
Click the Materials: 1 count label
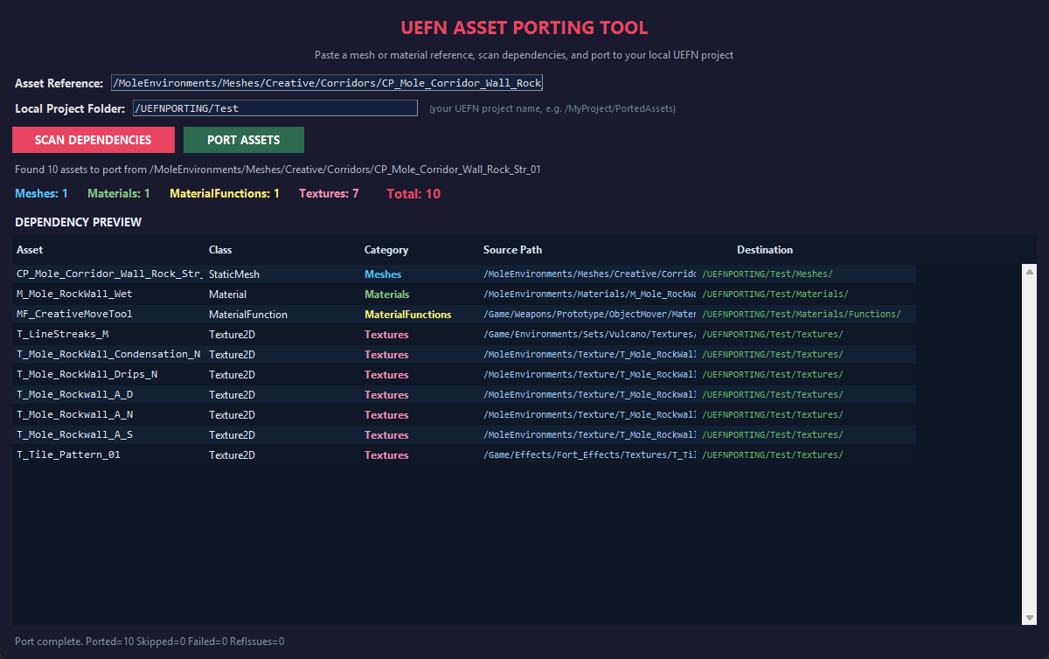(x=119, y=193)
